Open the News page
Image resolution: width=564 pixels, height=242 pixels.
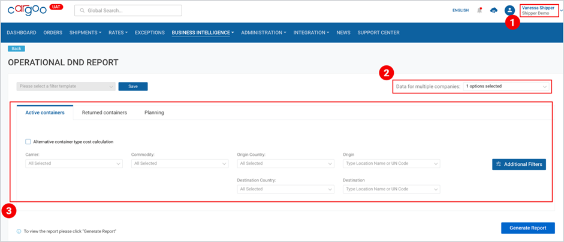click(343, 32)
